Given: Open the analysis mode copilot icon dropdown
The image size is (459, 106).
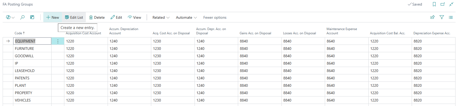Looking at the screenshot, I should pyautogui.click(x=10, y=17).
